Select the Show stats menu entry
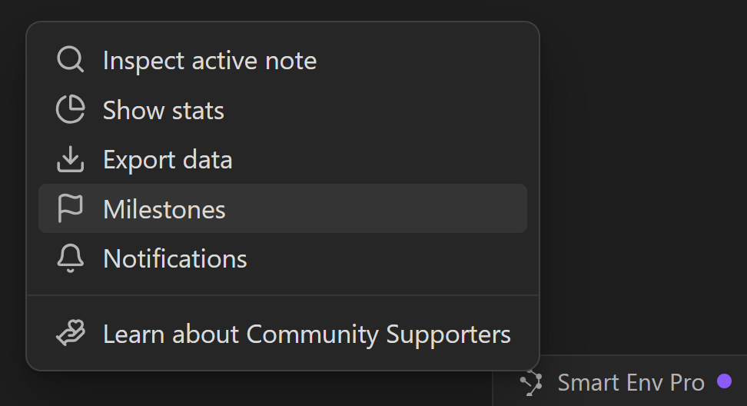The width and height of the screenshot is (747, 406). click(x=163, y=111)
